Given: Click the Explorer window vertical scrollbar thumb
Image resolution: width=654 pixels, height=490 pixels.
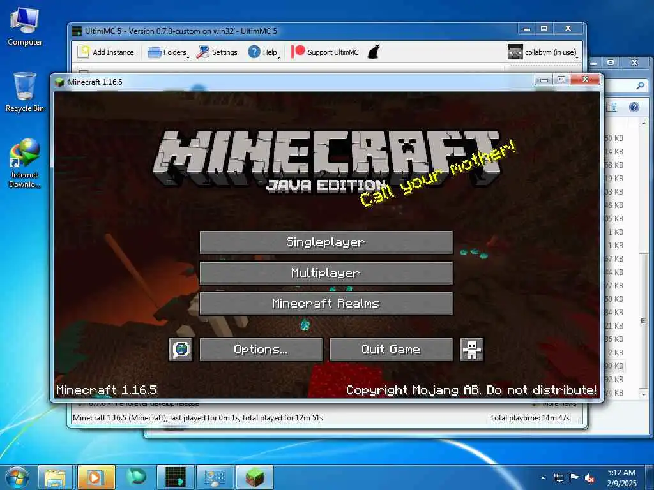Looking at the screenshot, I should pos(644,320).
